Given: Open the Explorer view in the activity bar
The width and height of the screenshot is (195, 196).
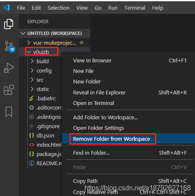Looking at the screenshot, I should click(9, 24).
